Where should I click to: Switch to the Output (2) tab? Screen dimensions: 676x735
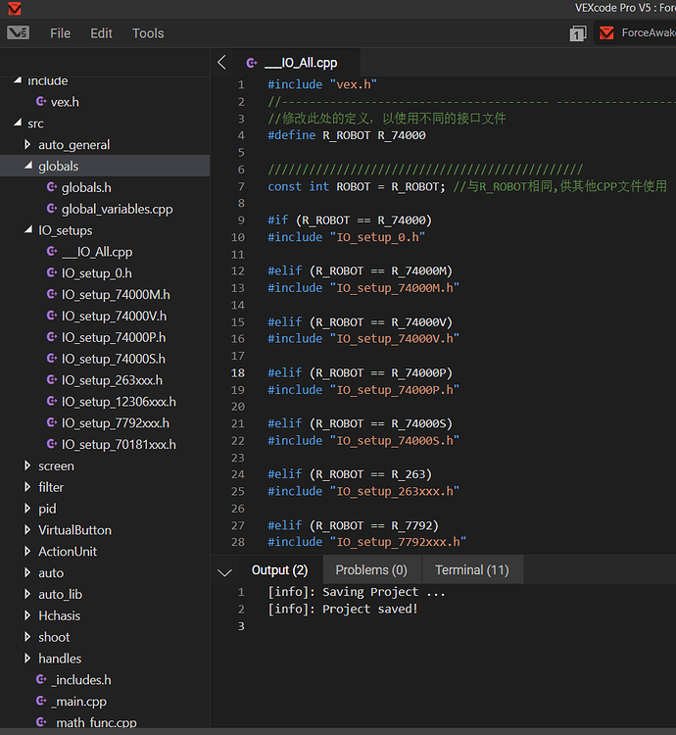(279, 570)
